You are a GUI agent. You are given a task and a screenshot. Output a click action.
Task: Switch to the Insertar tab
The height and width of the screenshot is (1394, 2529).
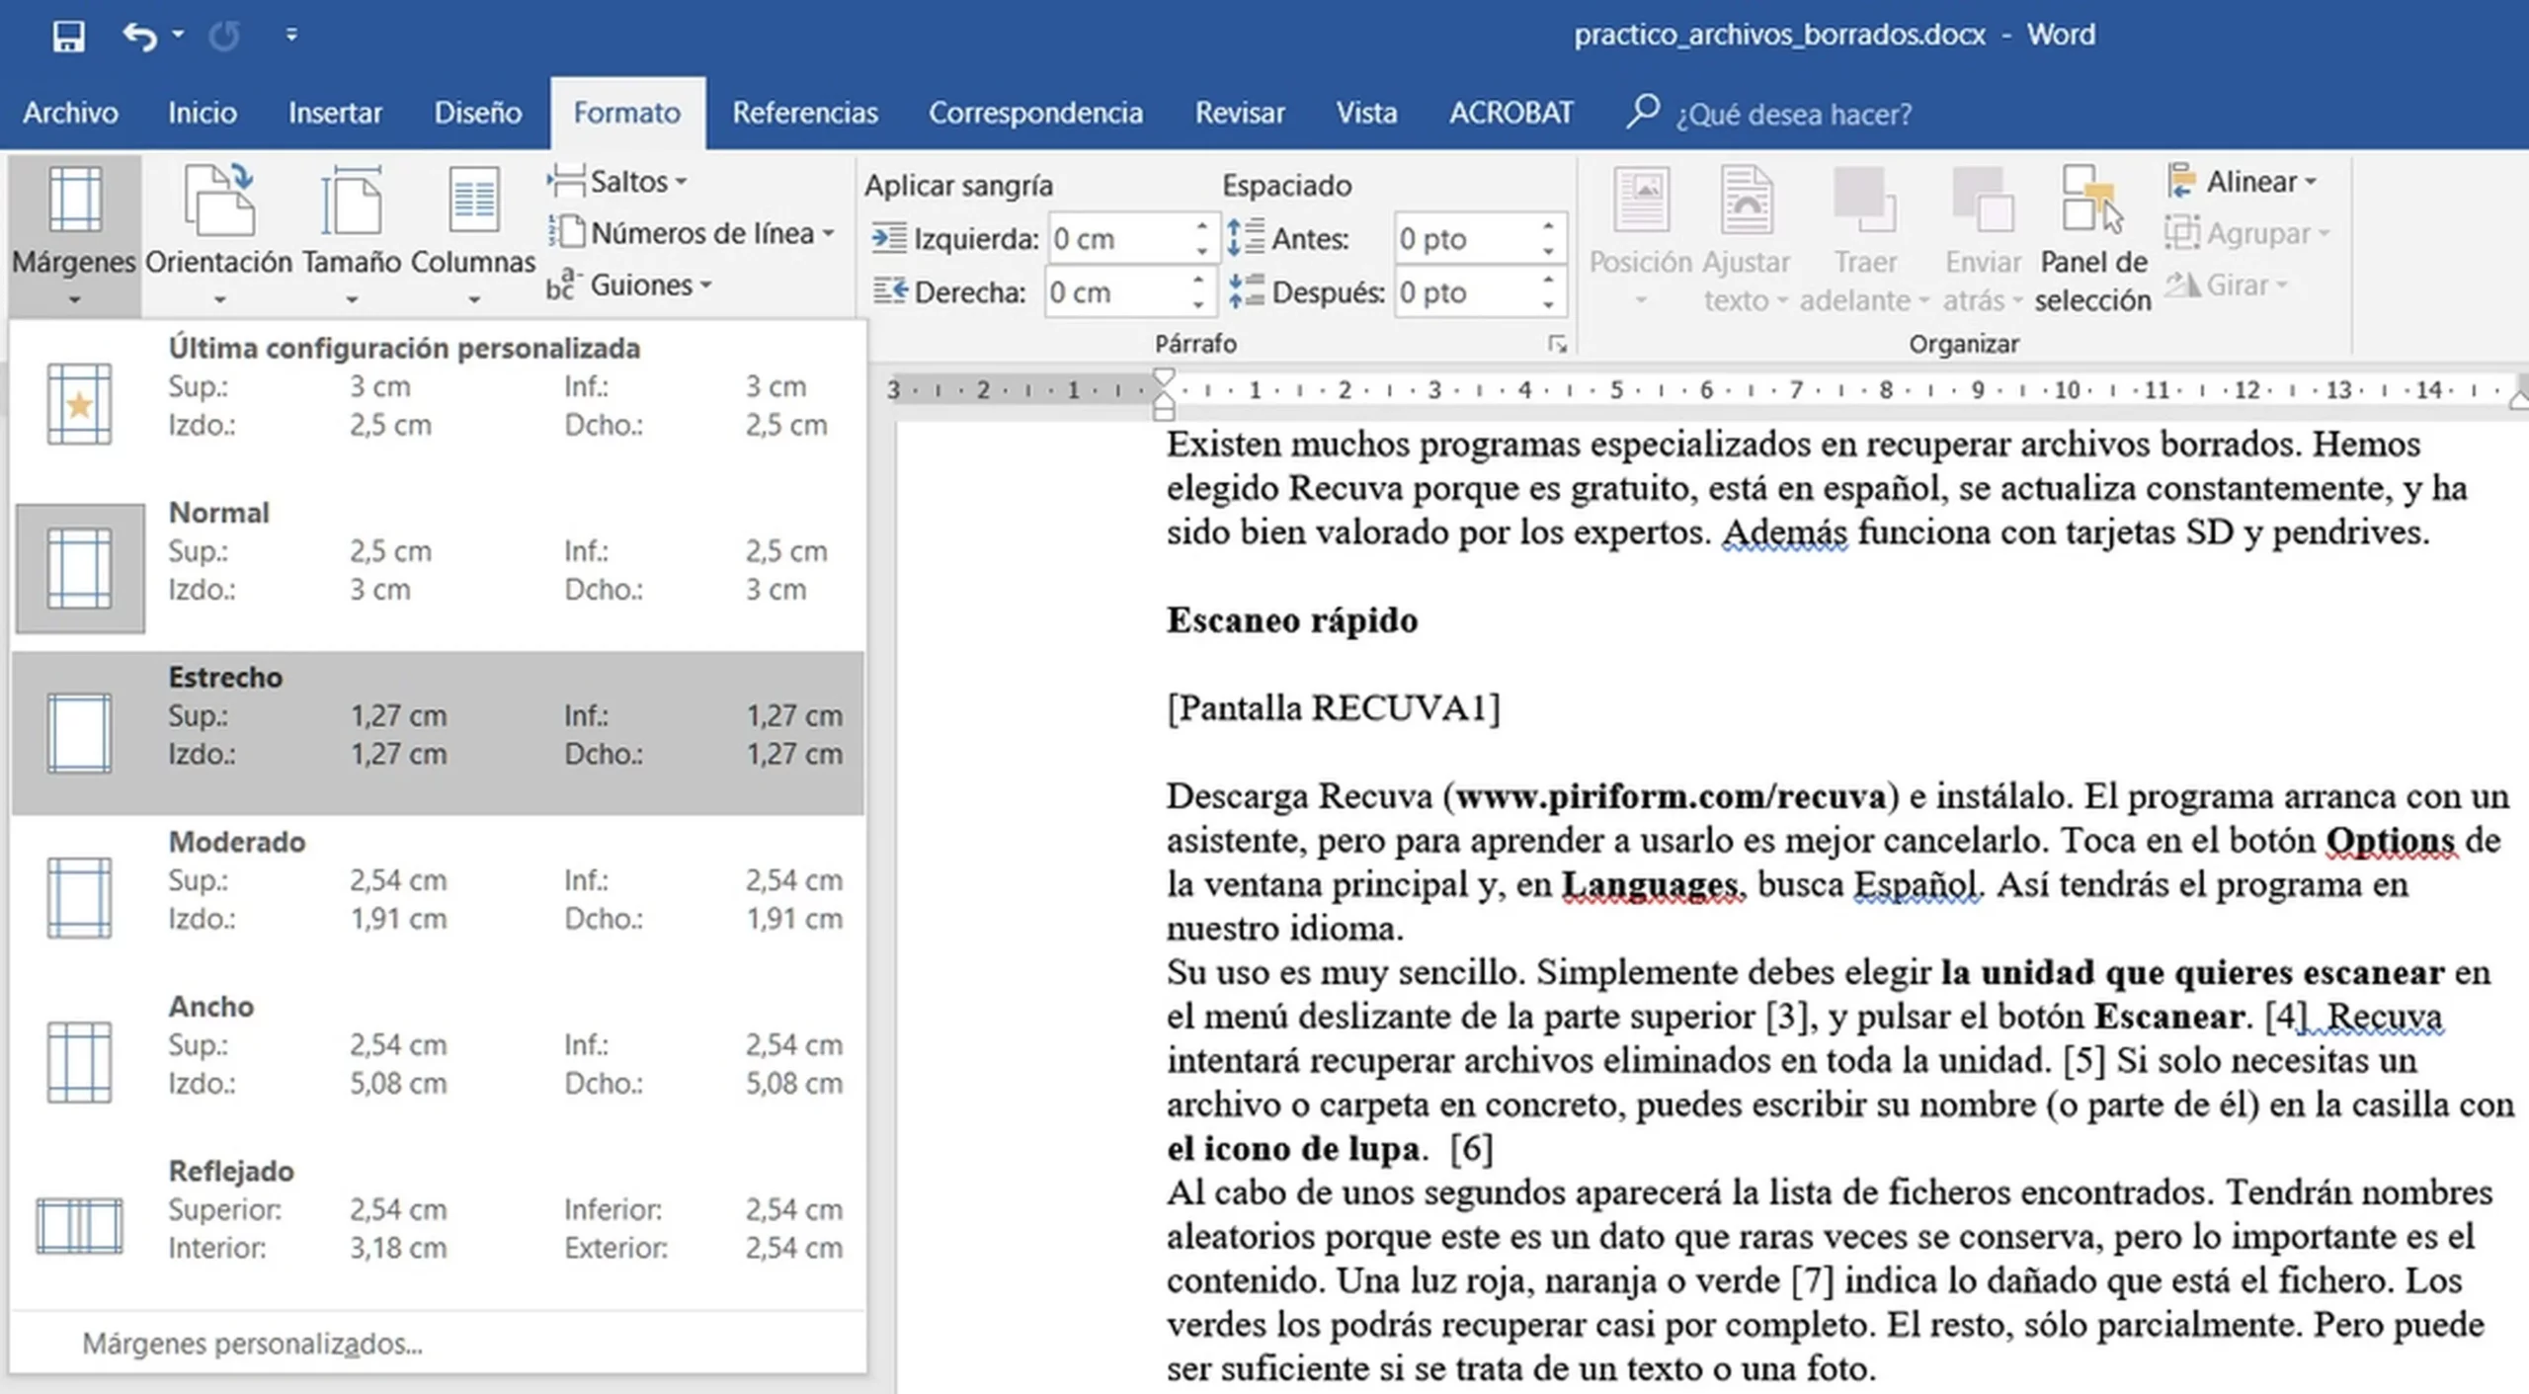[335, 113]
